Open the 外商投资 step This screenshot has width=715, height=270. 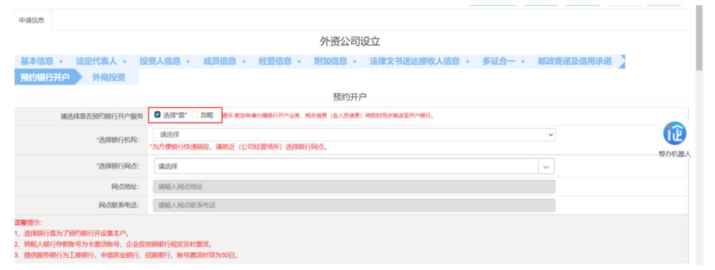[x=109, y=77]
